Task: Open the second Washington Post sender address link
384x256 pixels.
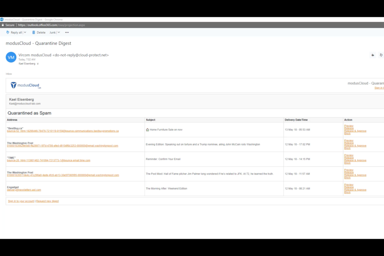Action: point(63,175)
